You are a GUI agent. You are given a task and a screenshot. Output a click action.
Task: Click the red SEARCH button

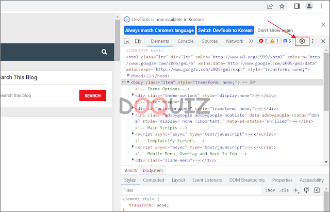click(x=93, y=96)
